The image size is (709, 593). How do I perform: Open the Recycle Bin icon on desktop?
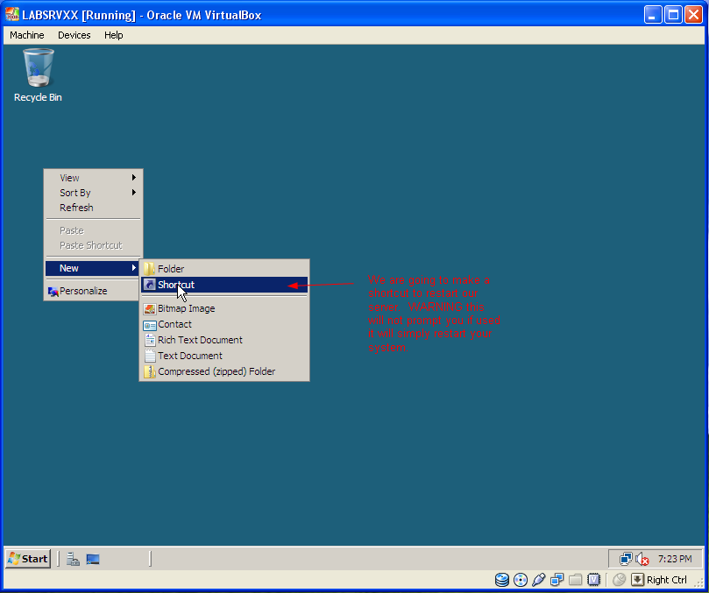(x=38, y=75)
